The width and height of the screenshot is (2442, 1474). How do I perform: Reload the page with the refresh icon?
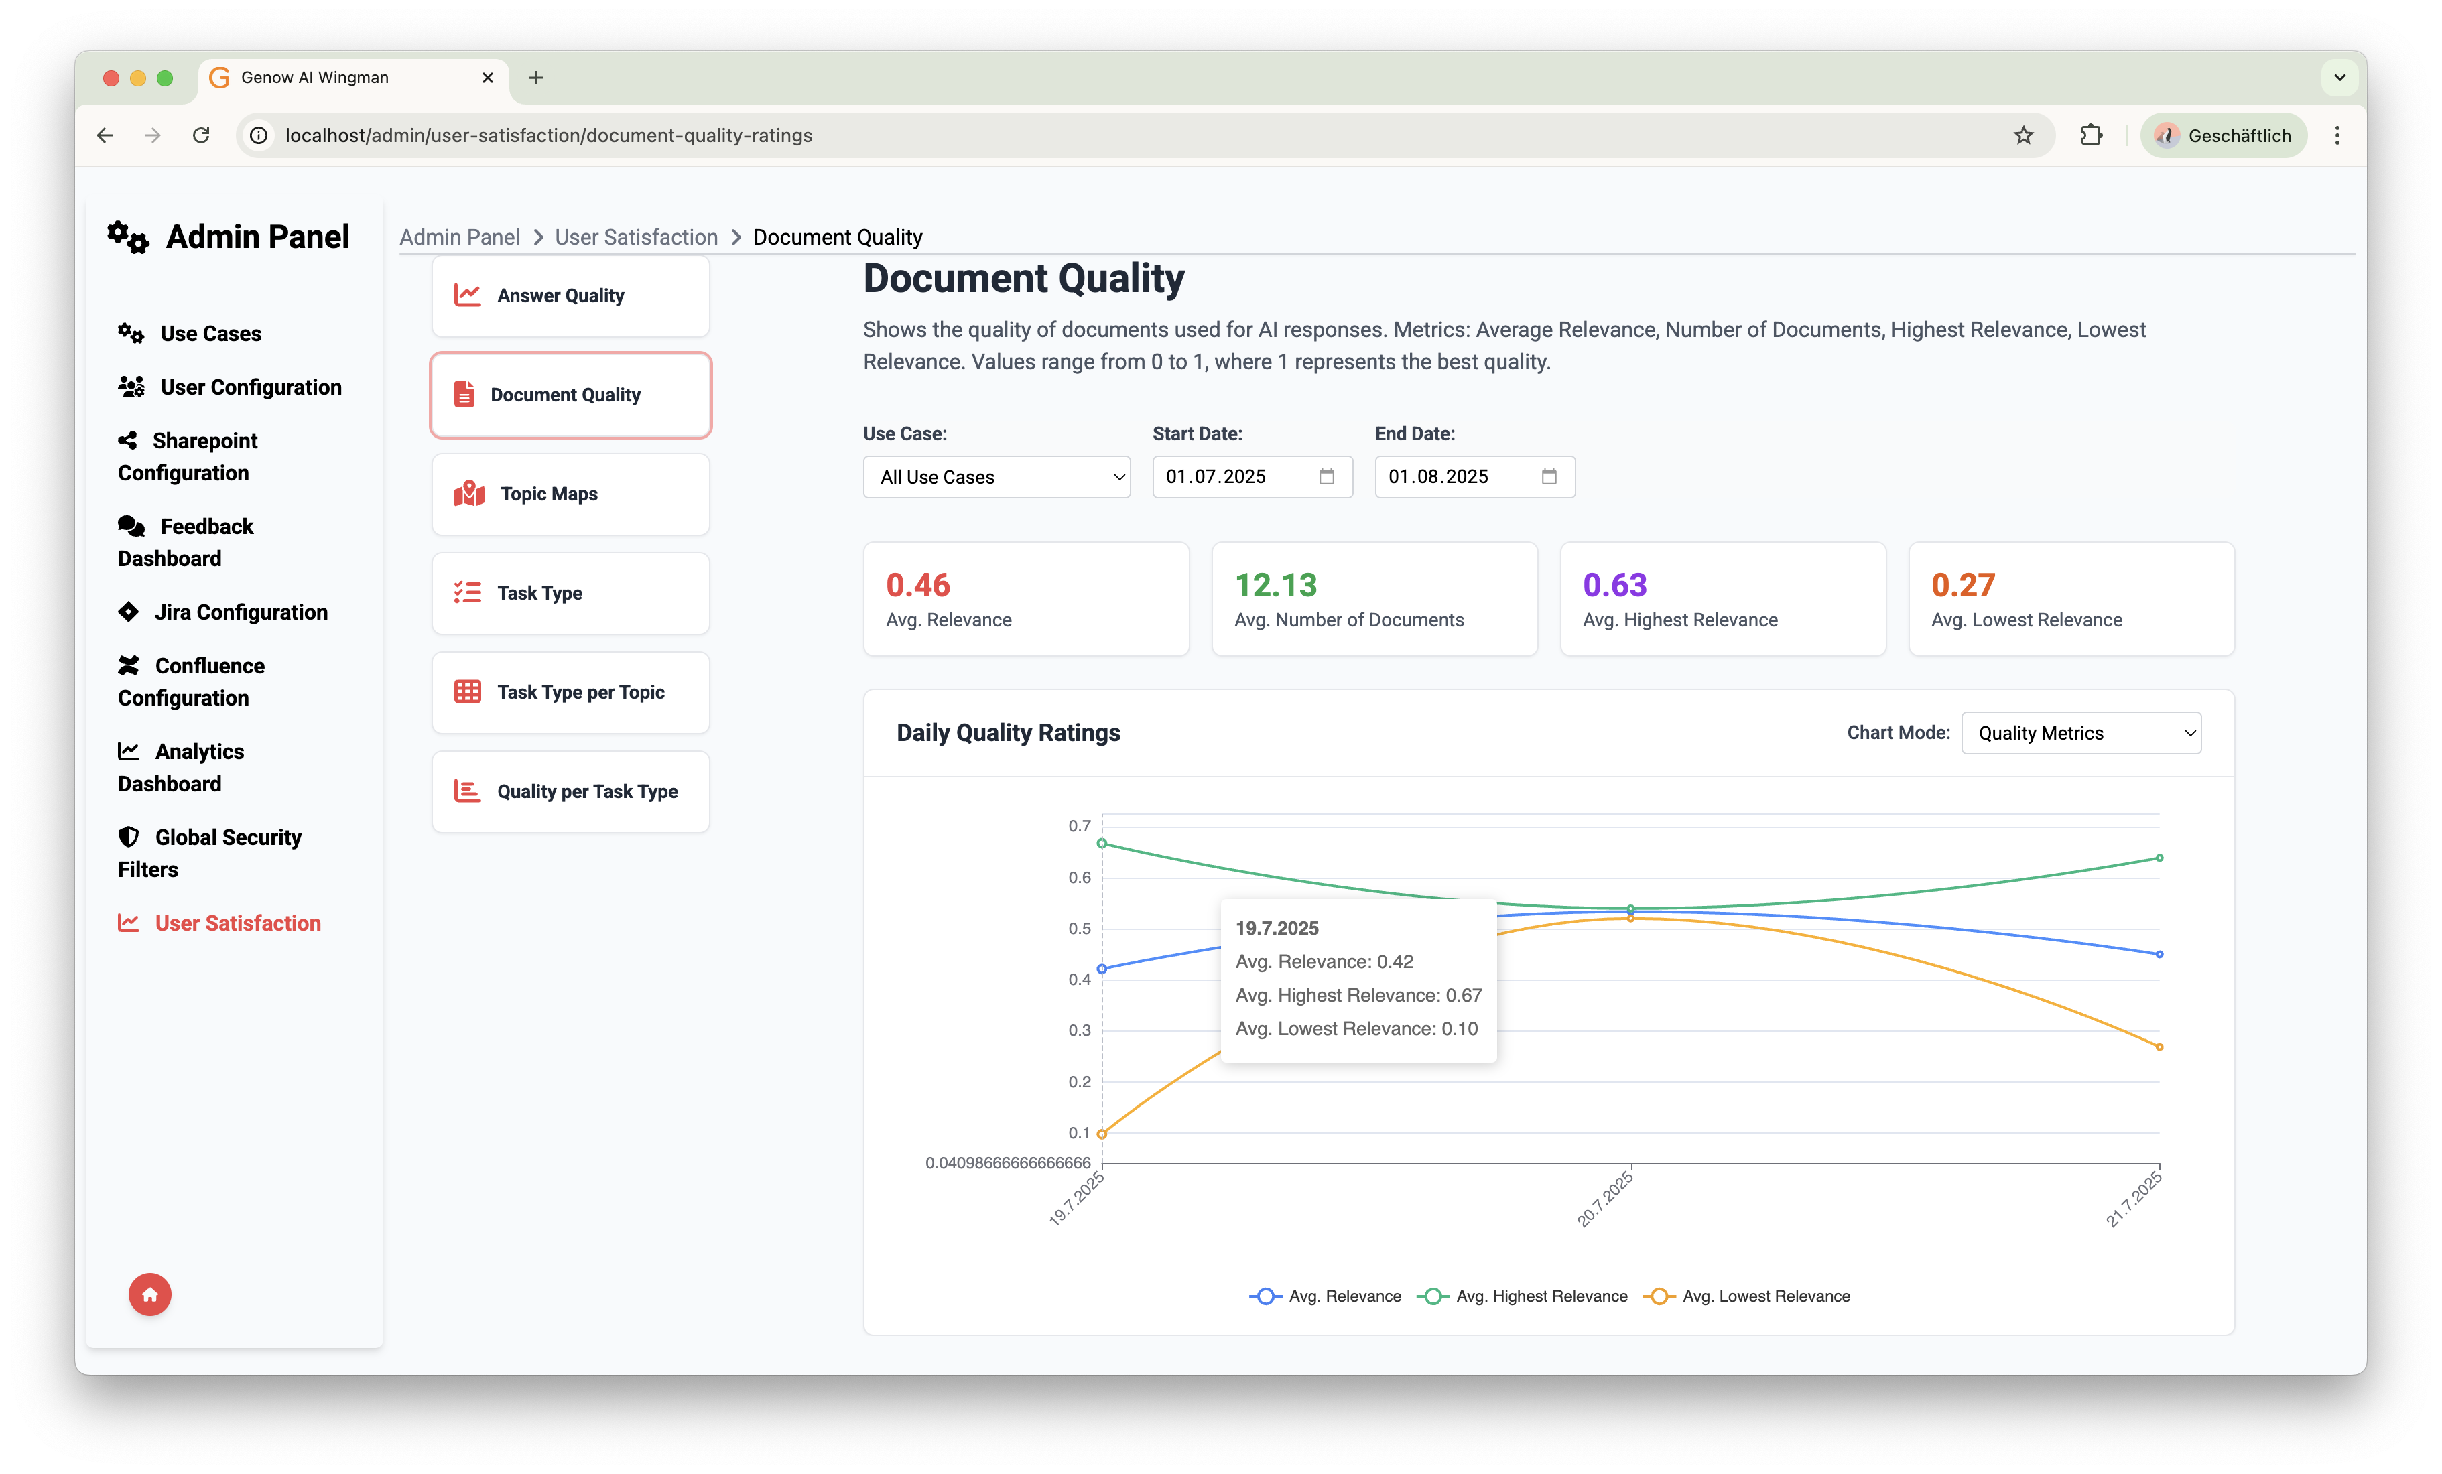[x=201, y=136]
